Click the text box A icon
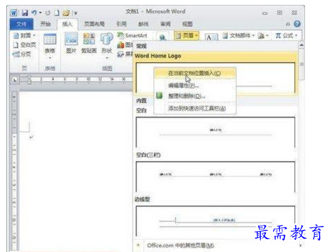Viewport: 329px width, 252px height. [x=211, y=37]
